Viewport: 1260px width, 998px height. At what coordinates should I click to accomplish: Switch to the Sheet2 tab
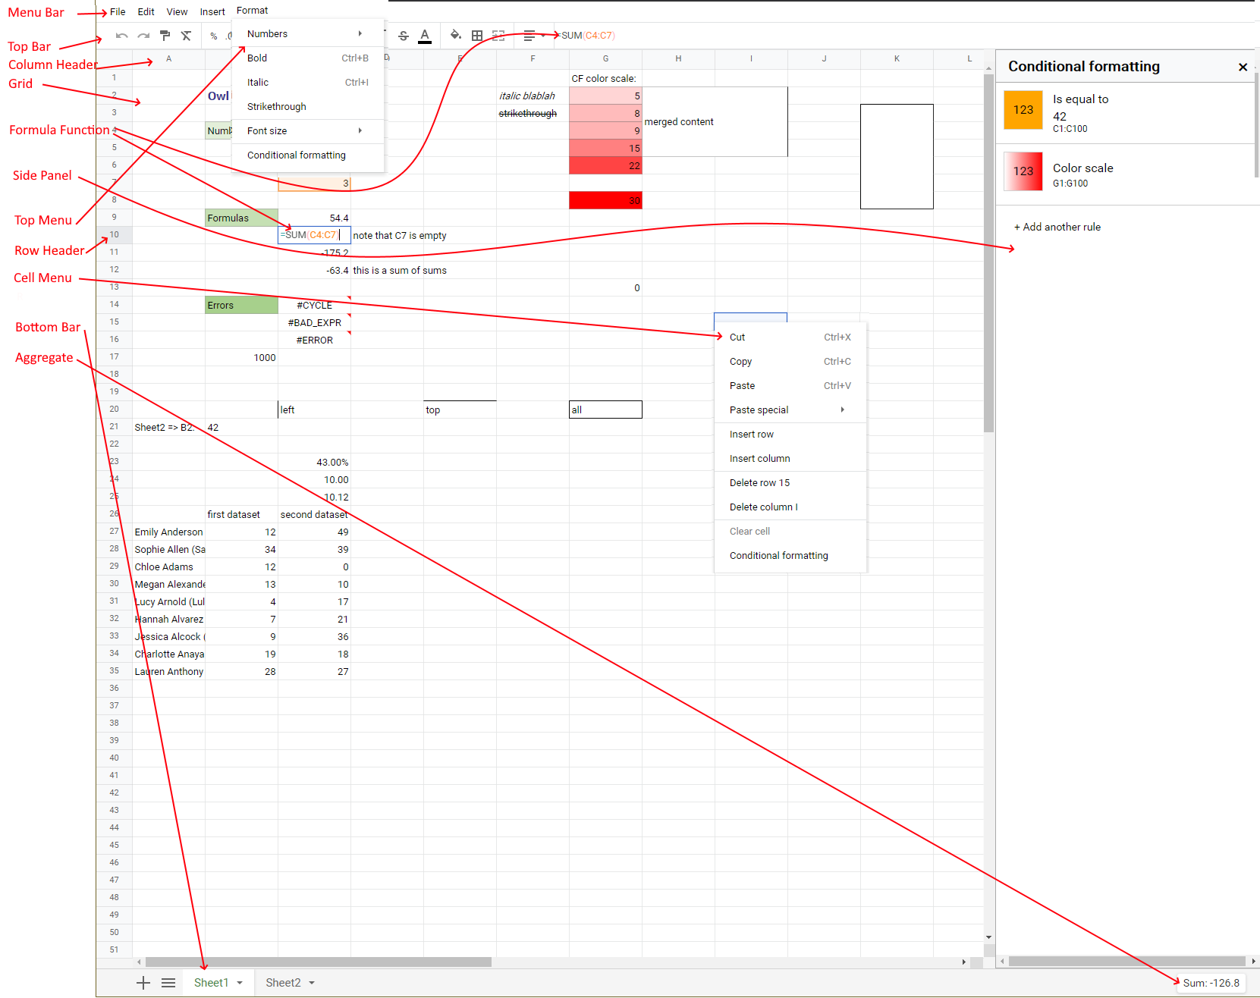(283, 983)
